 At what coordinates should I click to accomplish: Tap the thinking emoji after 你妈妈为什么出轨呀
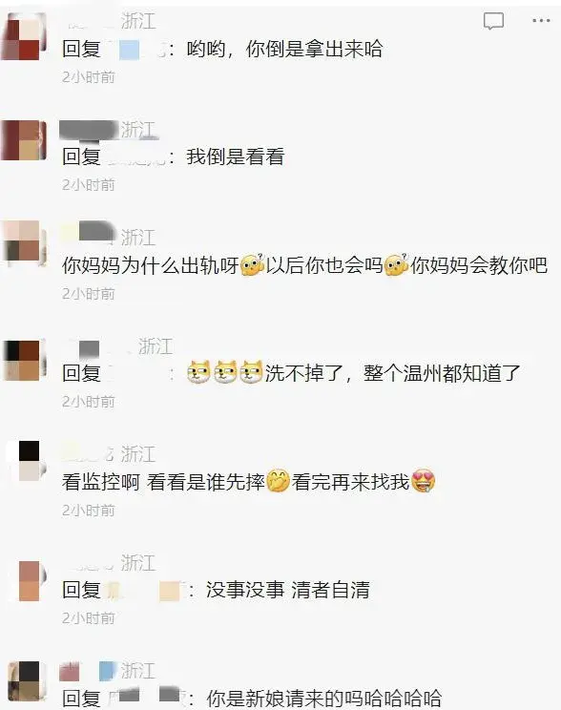(x=252, y=265)
